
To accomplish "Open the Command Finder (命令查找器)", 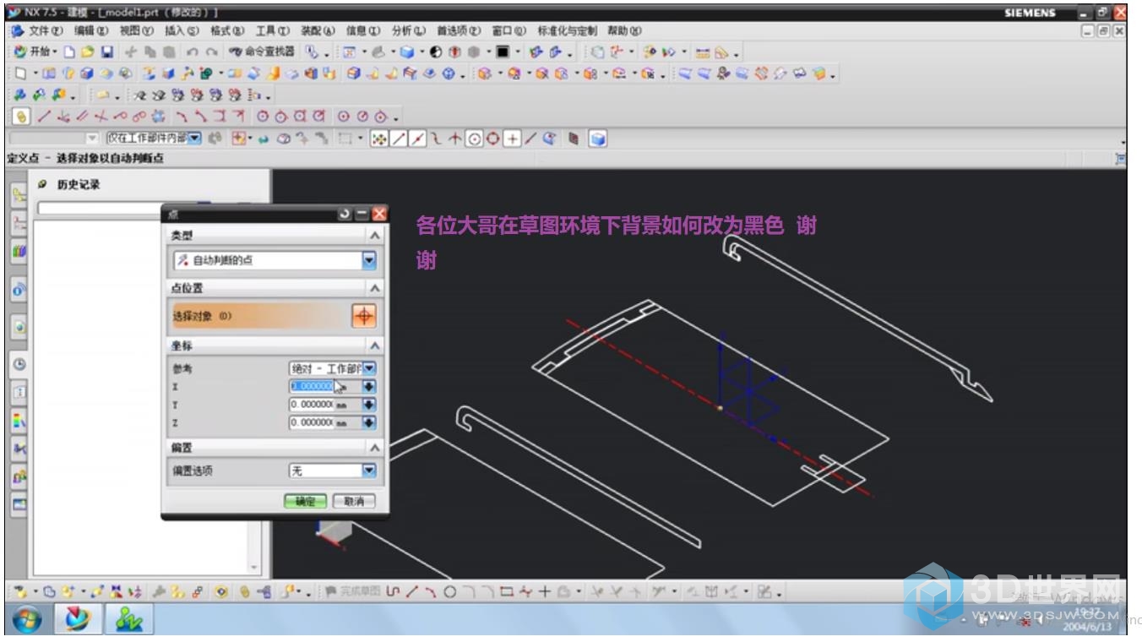I will [x=262, y=52].
